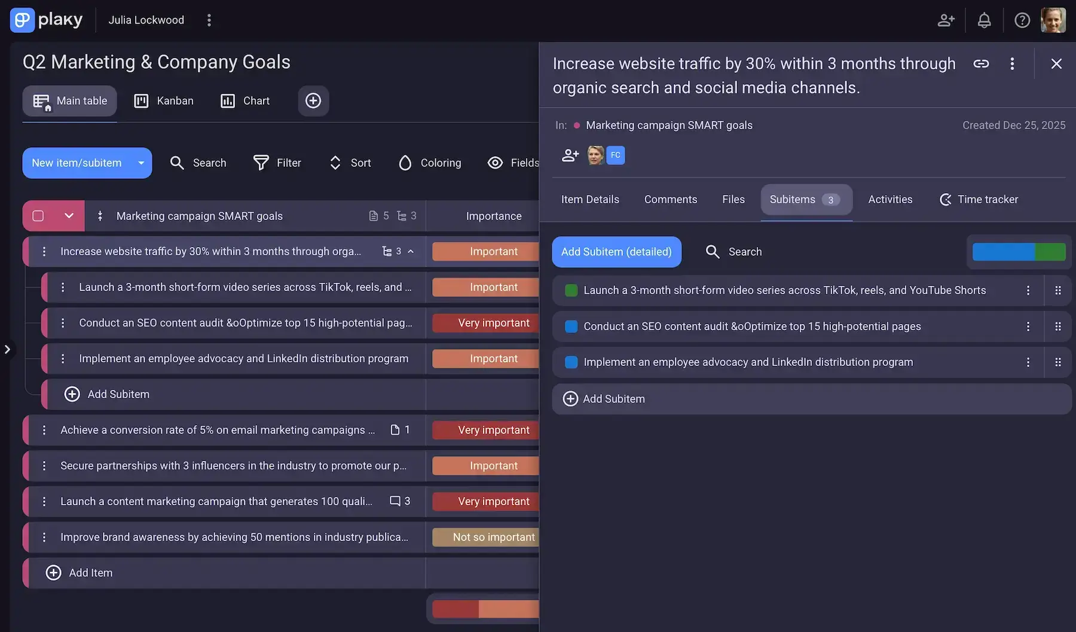Open Filter options
The height and width of the screenshot is (632, 1076).
pyautogui.click(x=277, y=163)
